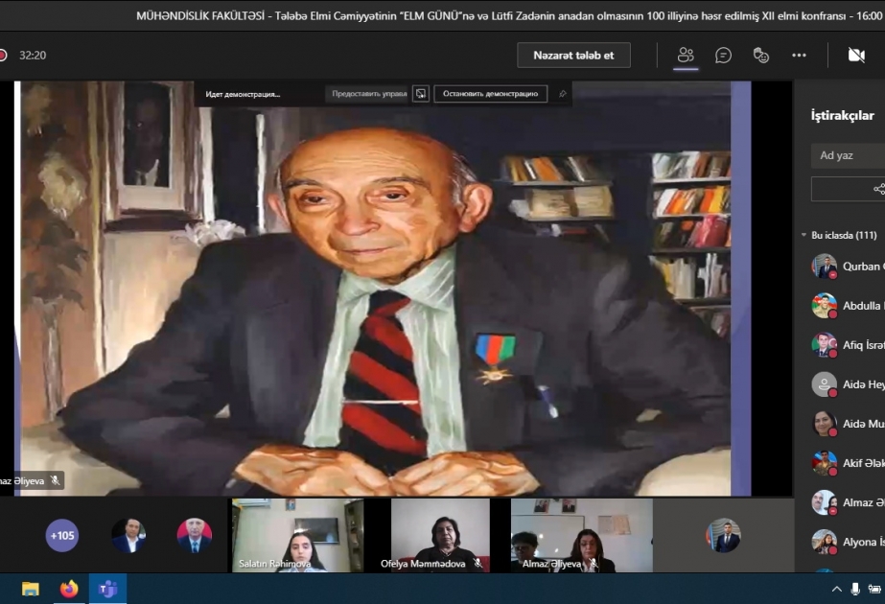This screenshot has width=885, height=604.
Task: Select Salatın Rəhimova video thumbnail
Action: pos(297,535)
